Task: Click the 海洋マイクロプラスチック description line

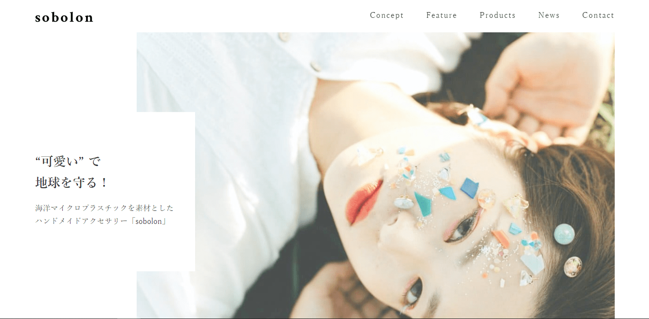Action: tap(104, 208)
